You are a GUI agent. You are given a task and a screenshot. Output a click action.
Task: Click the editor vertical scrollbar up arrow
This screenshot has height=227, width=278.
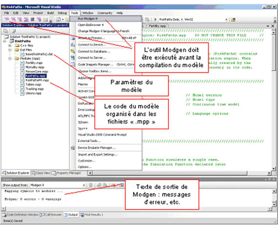pyautogui.click(x=274, y=32)
